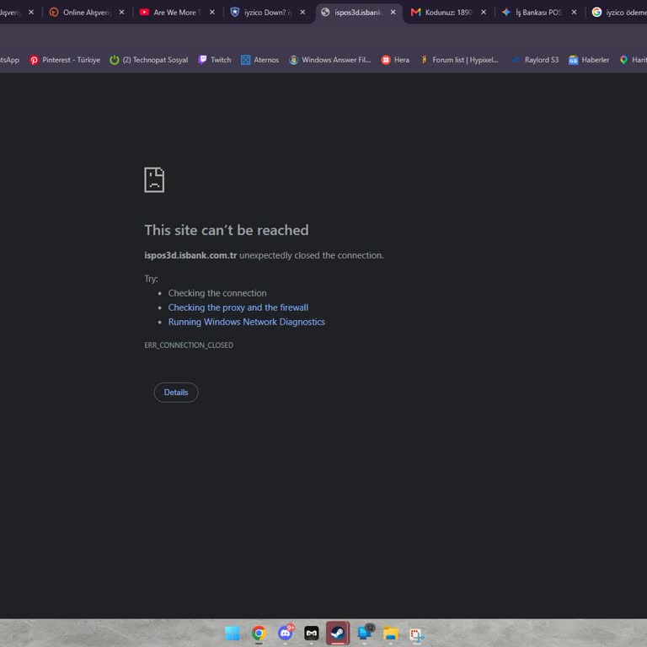Switch to the iyzico Down? tab
The height and width of the screenshot is (647, 647).
click(263, 13)
